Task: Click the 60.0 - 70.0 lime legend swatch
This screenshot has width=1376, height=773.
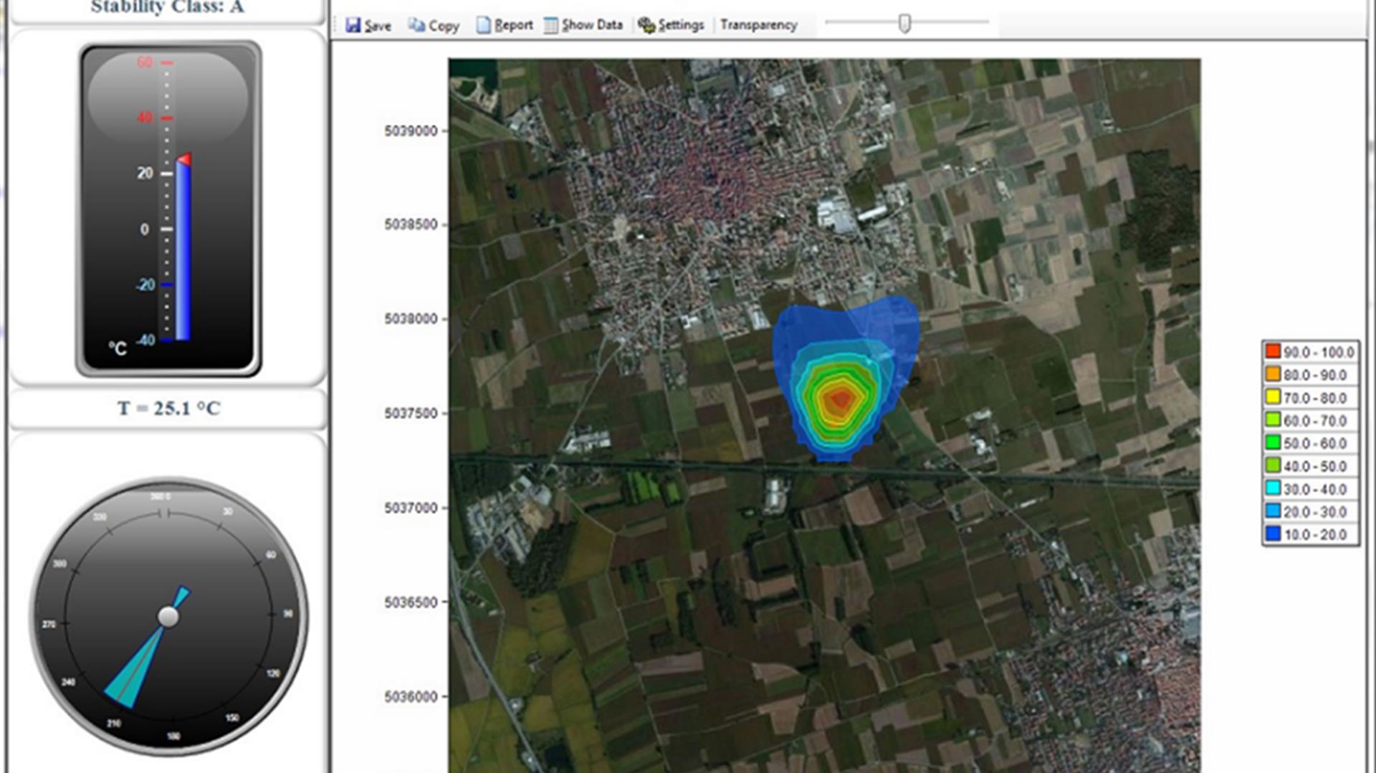Action: click(1273, 419)
